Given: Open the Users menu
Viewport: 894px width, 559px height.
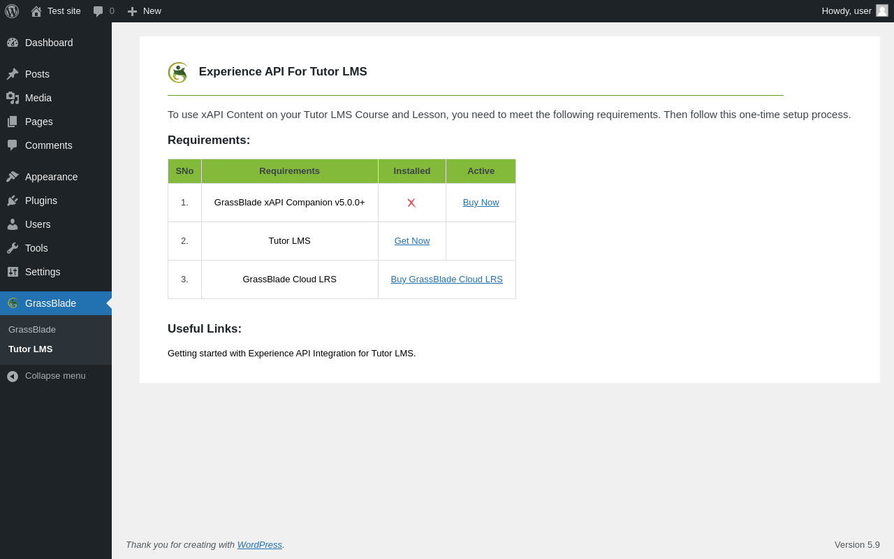Looking at the screenshot, I should 56,224.
